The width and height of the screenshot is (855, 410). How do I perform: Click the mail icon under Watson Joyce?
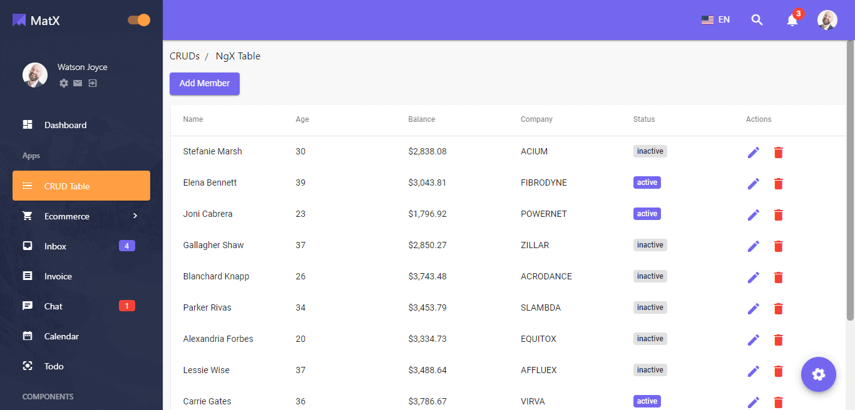tap(78, 83)
